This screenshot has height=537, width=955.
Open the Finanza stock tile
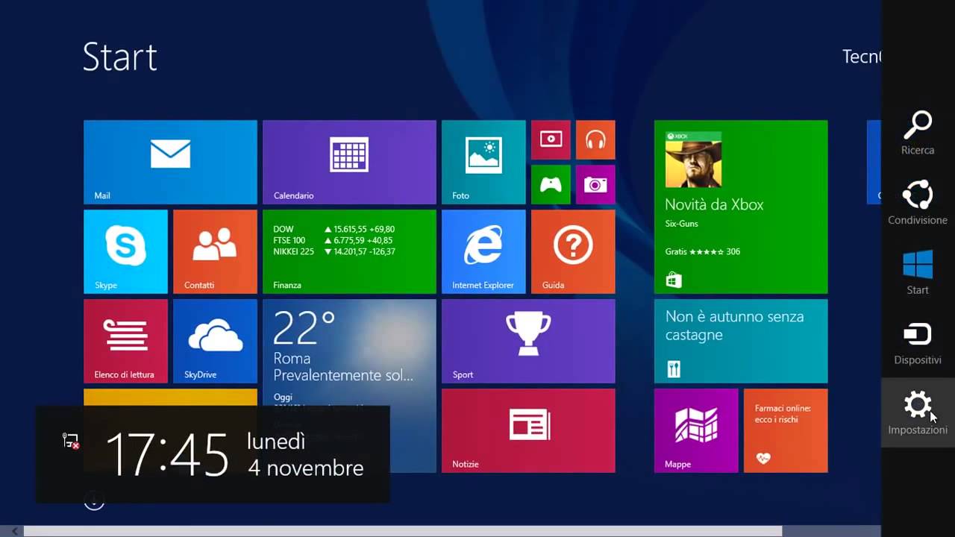tap(349, 251)
